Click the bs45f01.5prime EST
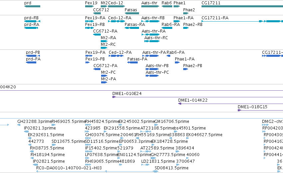The width and height of the screenshot is (283, 173). (176, 131)
